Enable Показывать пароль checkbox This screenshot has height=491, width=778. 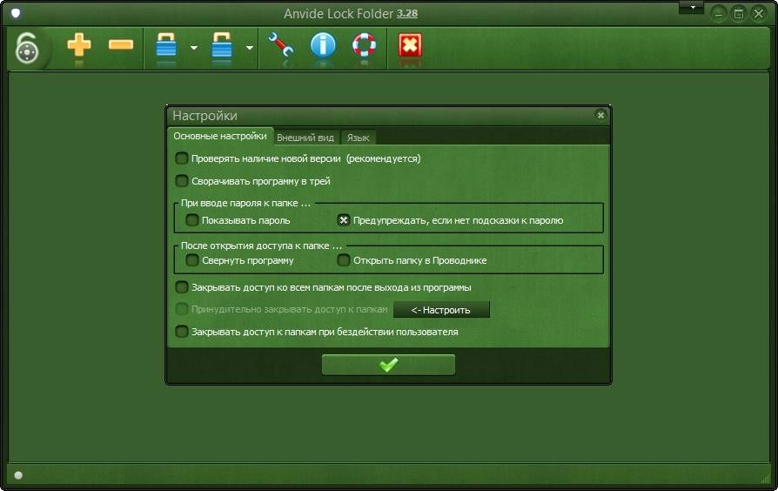point(192,220)
